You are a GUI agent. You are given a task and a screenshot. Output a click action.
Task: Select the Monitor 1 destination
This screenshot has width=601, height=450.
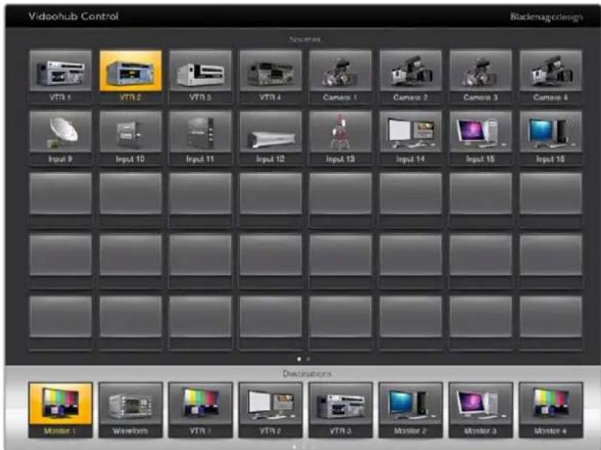pyautogui.click(x=61, y=409)
